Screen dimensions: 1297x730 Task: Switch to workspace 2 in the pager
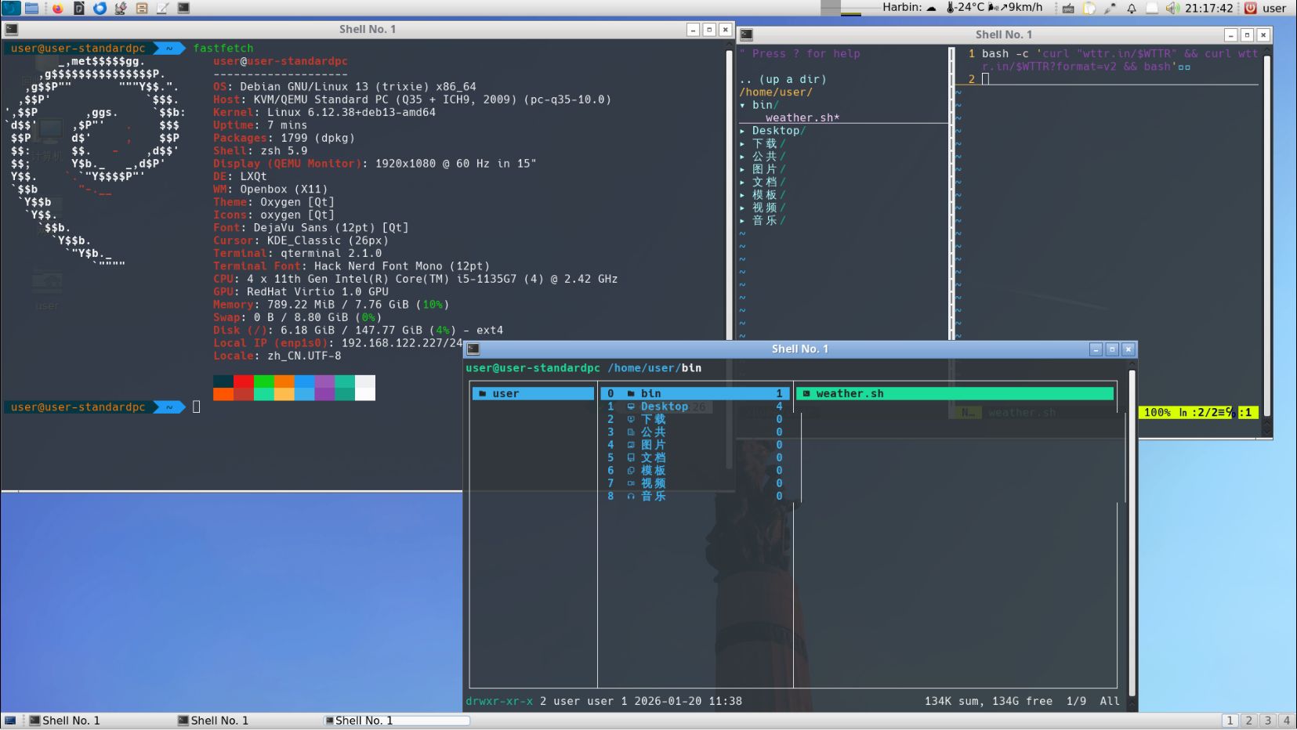(1249, 720)
